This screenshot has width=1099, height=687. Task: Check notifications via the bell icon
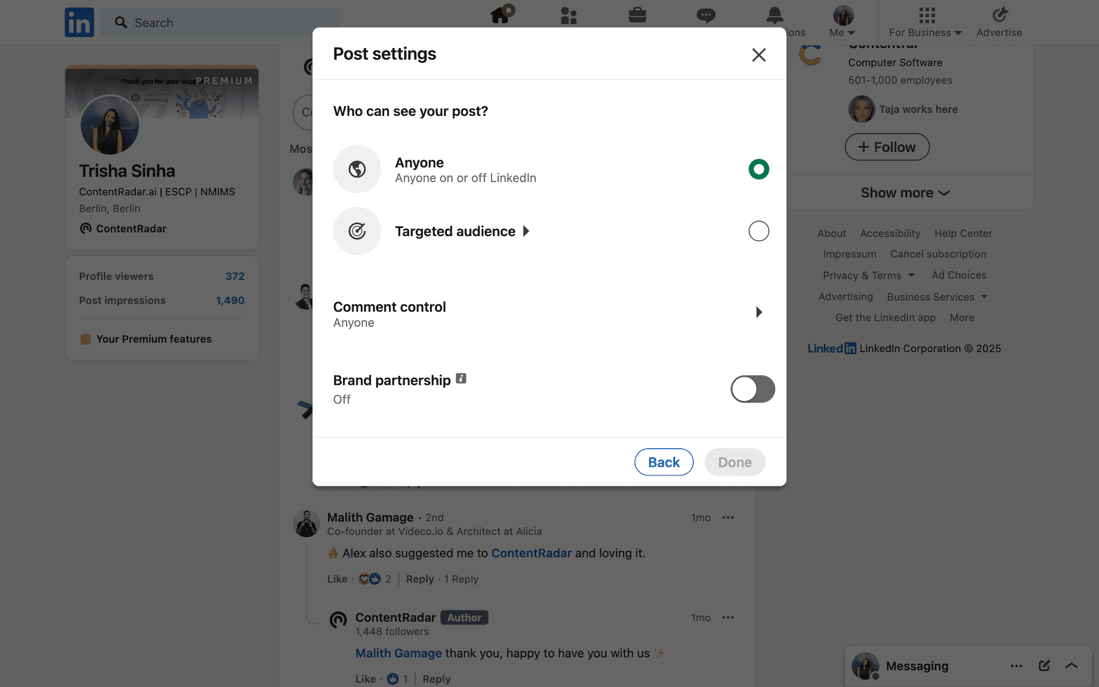[774, 16]
